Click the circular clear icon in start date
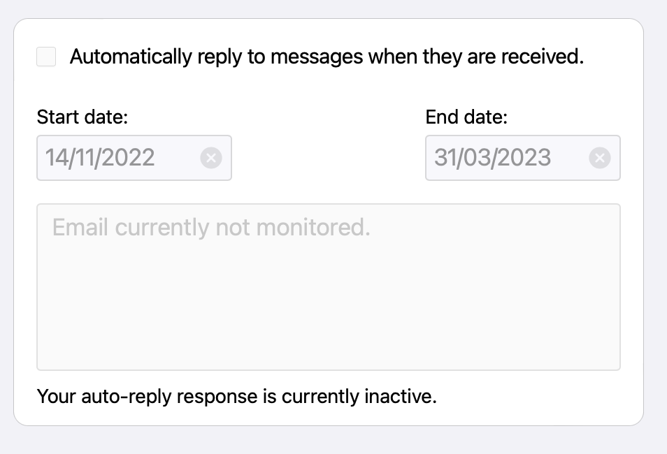 click(x=211, y=158)
